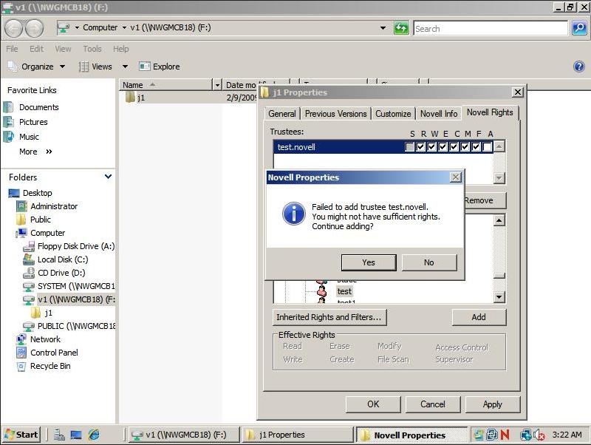Click the Music favorite link
Viewport: 591px width, 445px height.
pos(29,137)
